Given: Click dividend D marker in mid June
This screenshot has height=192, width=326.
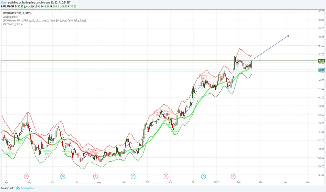Looking at the screenshot, I should pyautogui.click(x=63, y=176).
